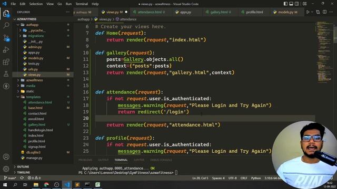Open Chrome from the taskbar
Screen dimensions: 337x189
46,184
